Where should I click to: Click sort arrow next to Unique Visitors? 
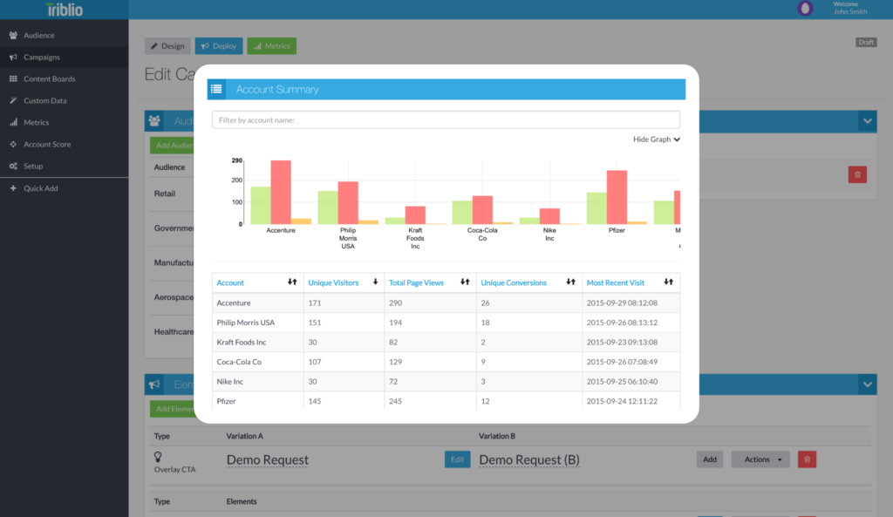point(375,282)
